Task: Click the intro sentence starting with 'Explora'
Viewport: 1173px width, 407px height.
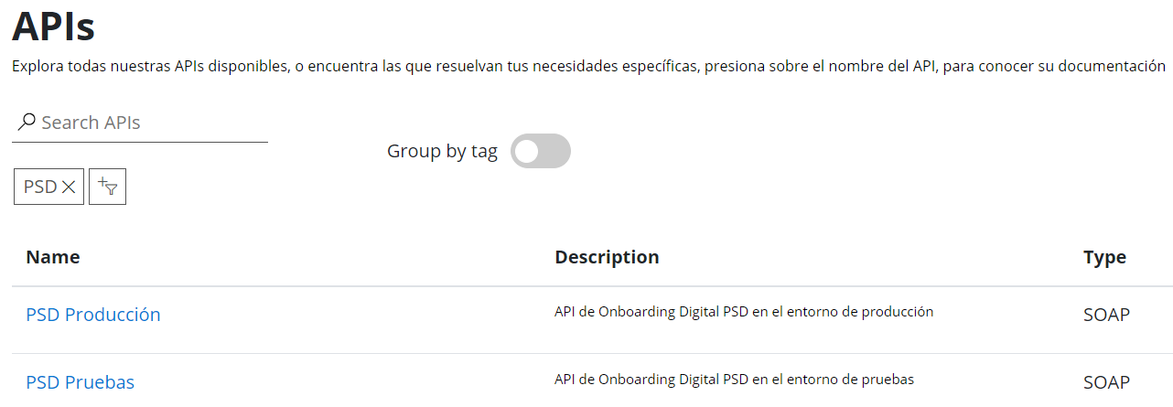Action: click(x=366, y=67)
